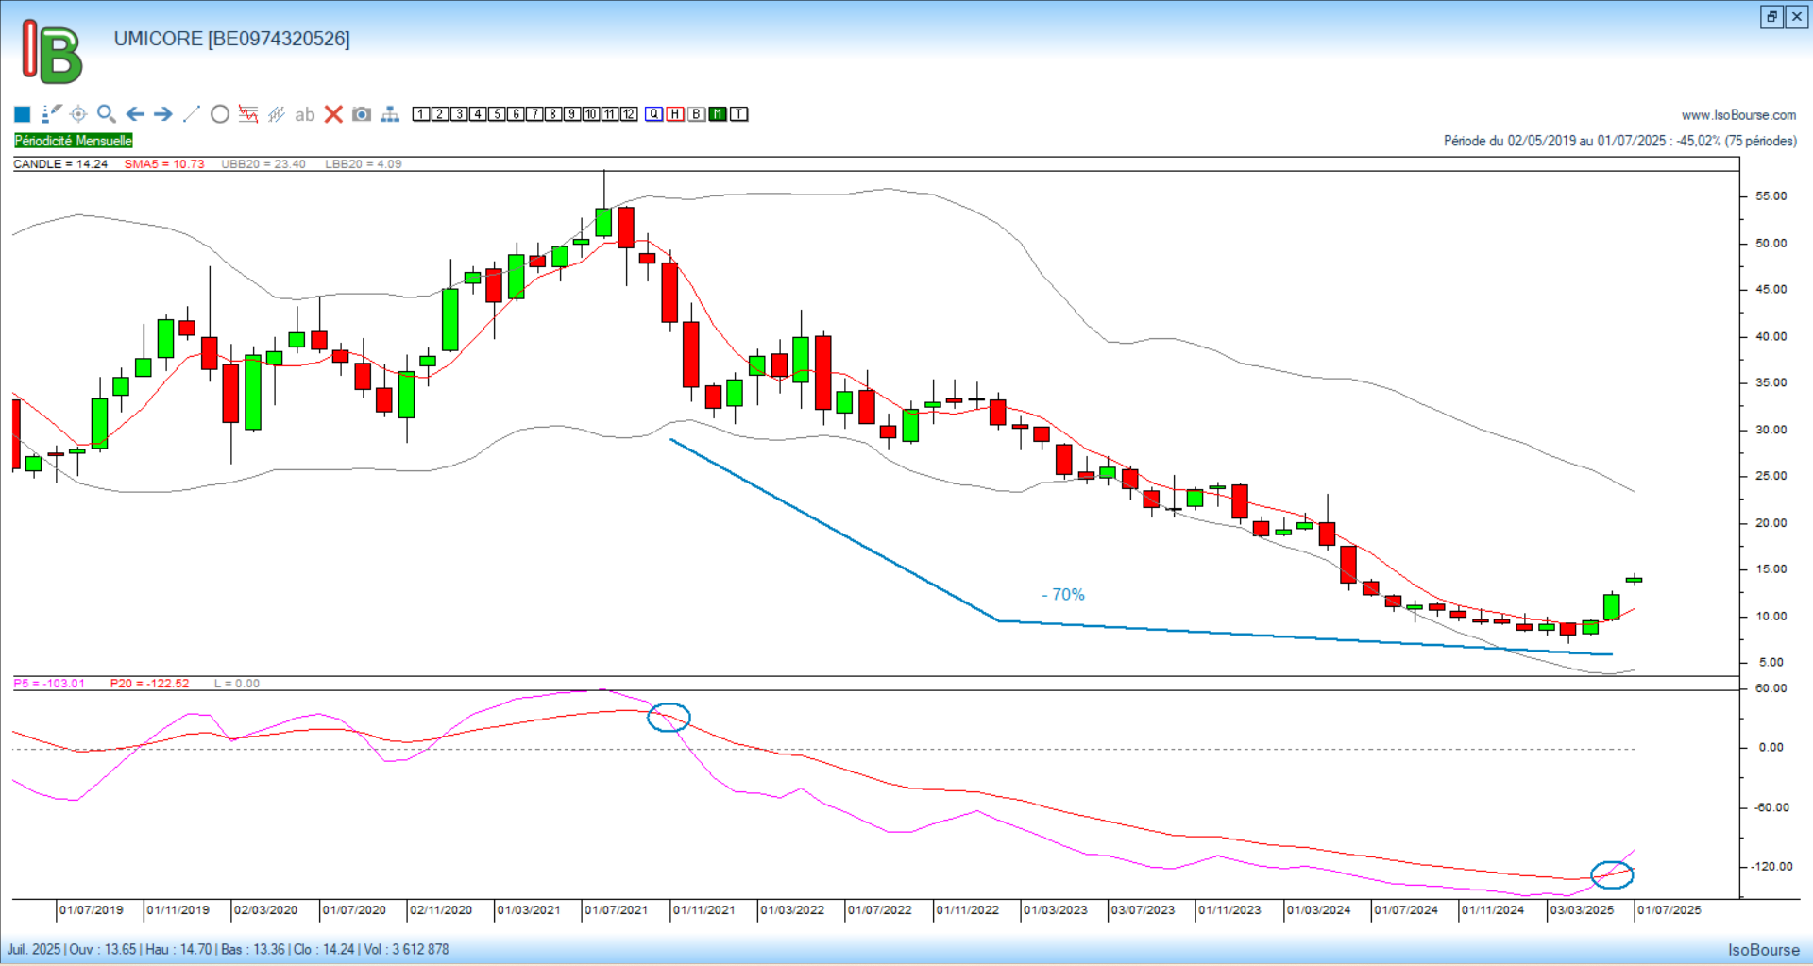Activate the crosshair target tool
The width and height of the screenshot is (1813, 966).
click(78, 114)
